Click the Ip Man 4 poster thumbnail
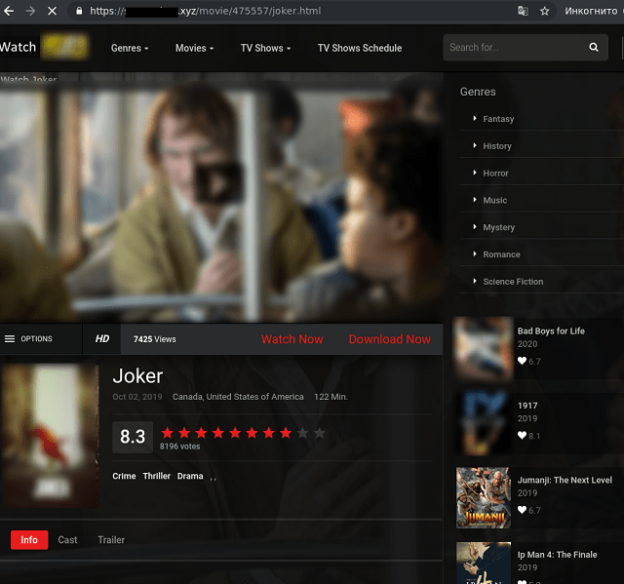Image resolution: width=624 pixels, height=584 pixels. pos(484,563)
